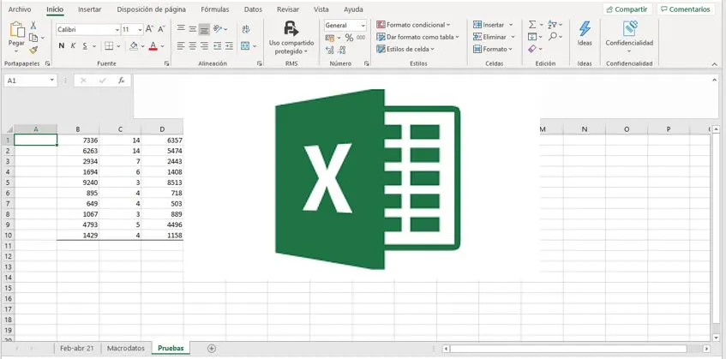This screenshot has width=726, height=359.
Task: Click the AutoSum sigma icon
Action: pos(532,25)
